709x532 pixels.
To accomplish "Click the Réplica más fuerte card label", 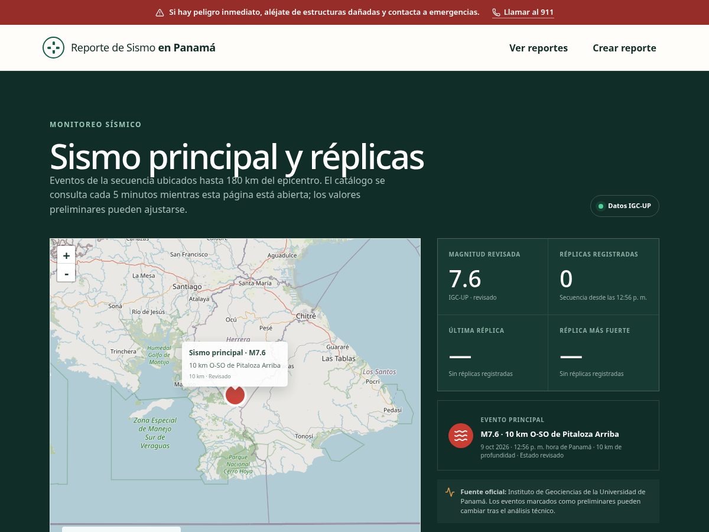I will point(595,330).
